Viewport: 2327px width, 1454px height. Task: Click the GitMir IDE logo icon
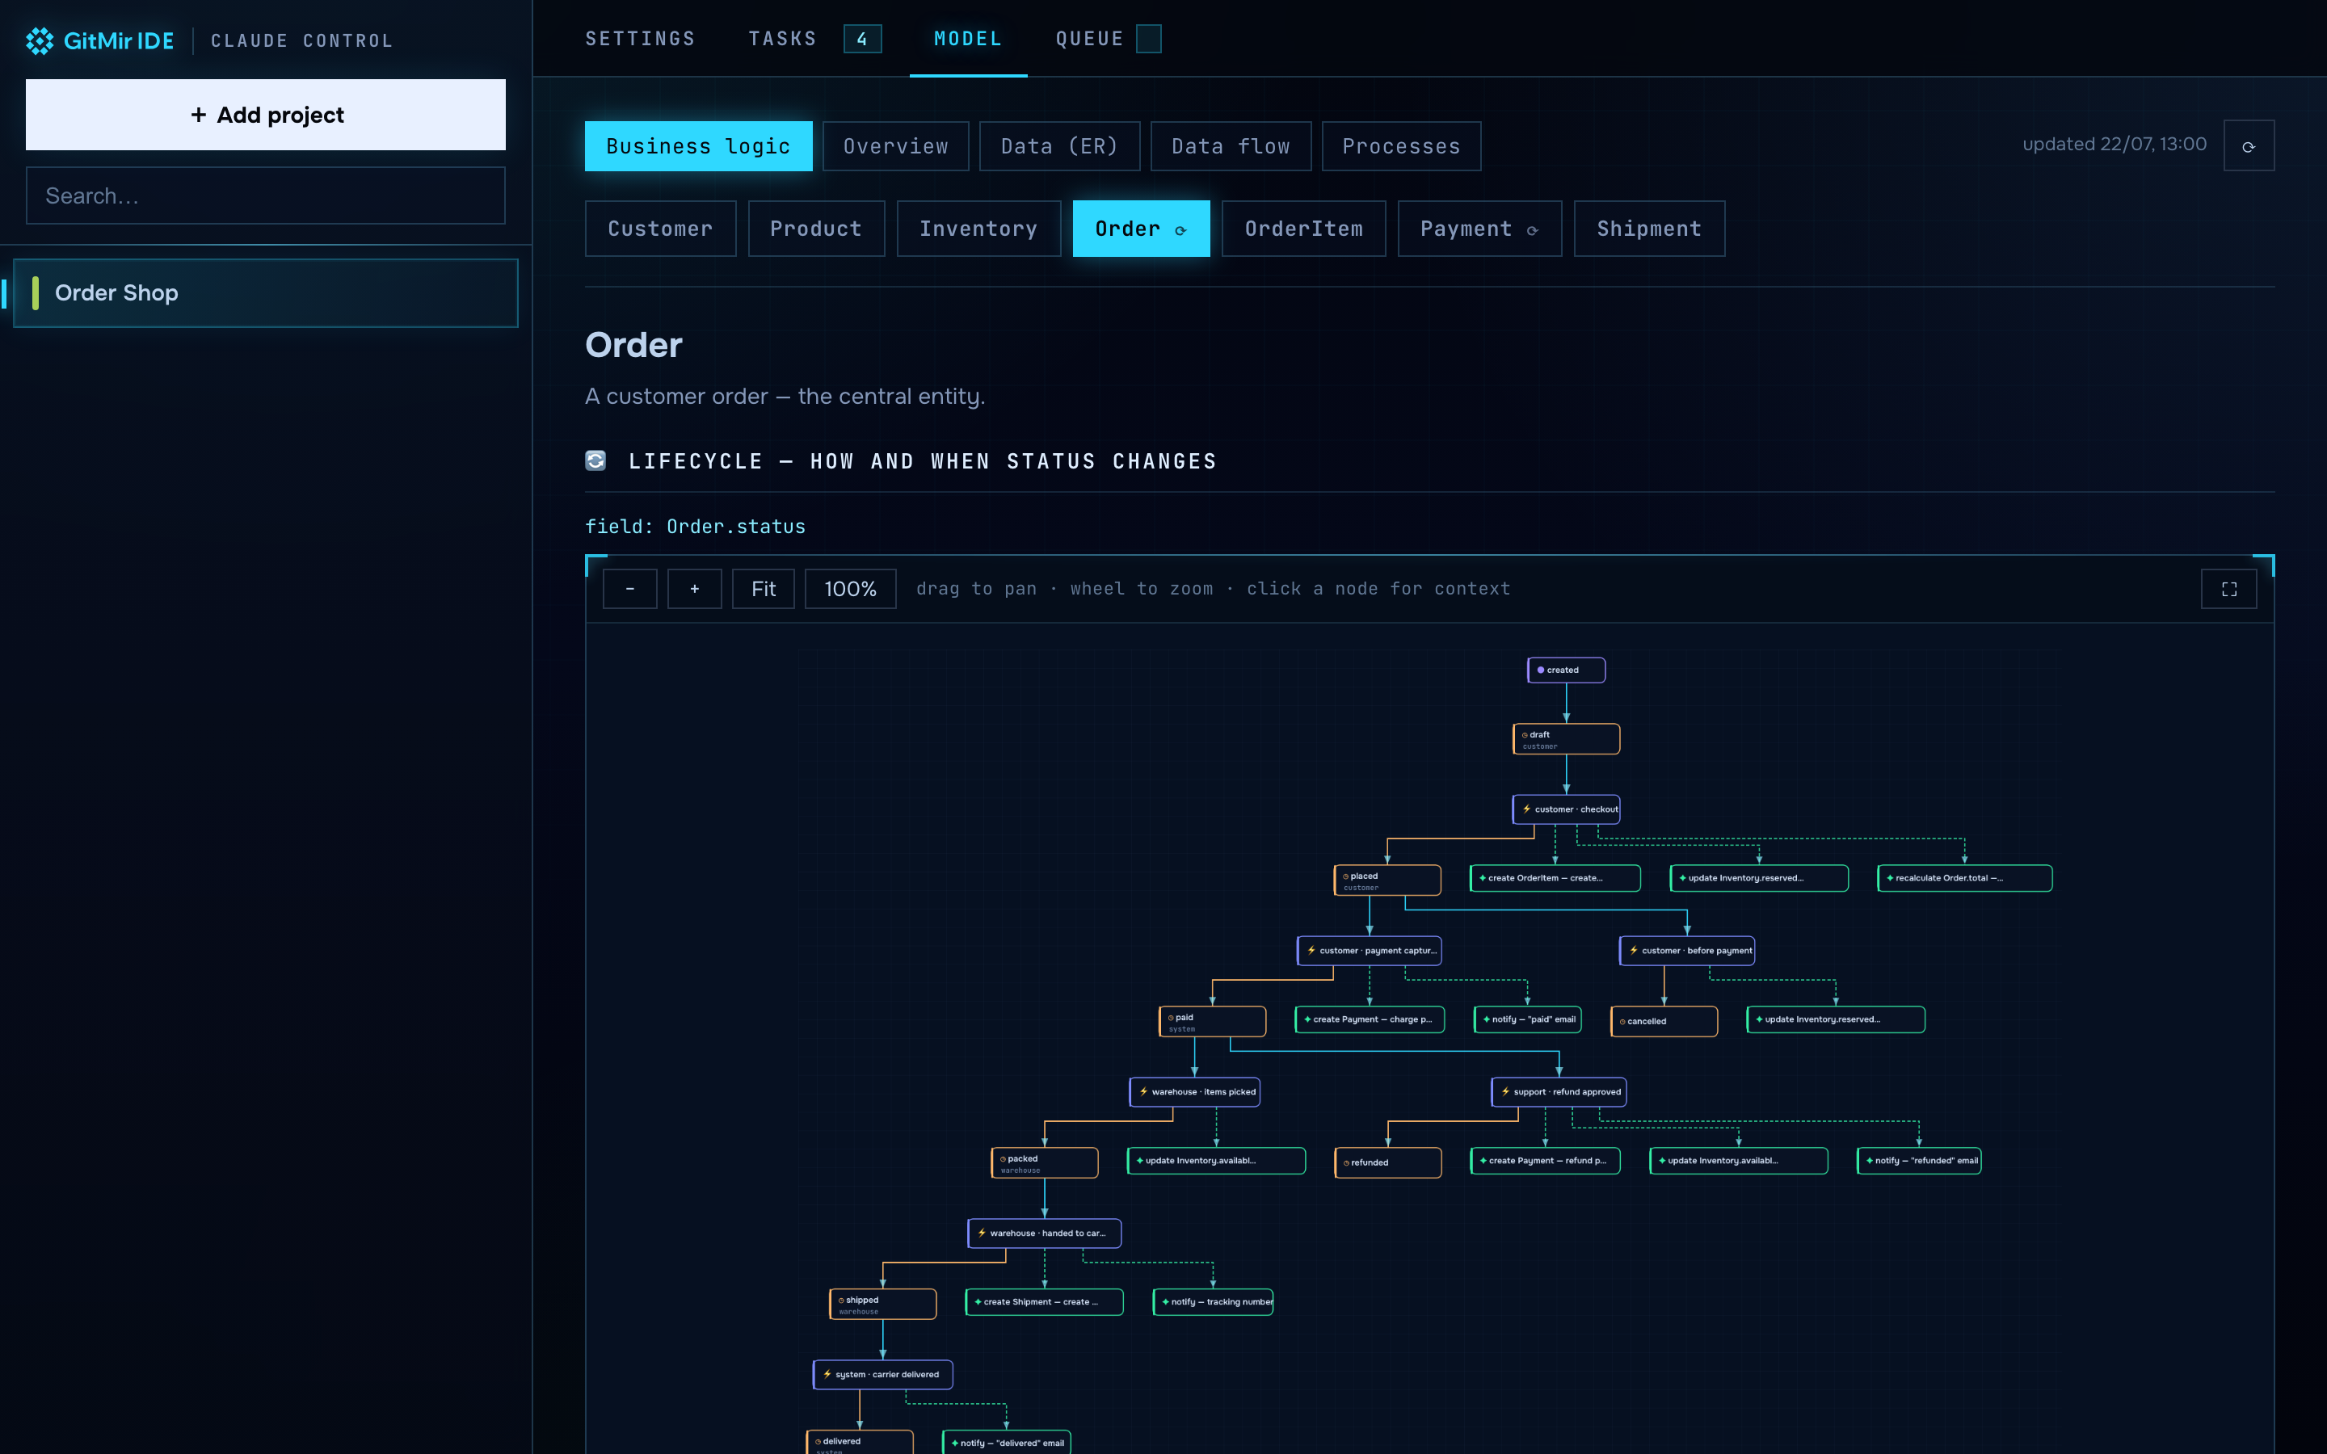coord(40,40)
